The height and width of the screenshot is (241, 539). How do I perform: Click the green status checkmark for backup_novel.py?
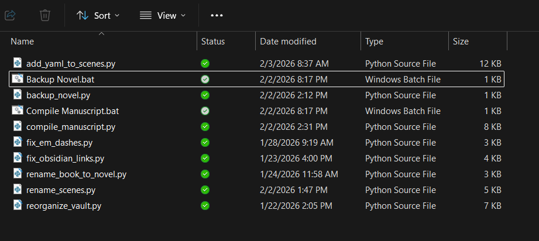tap(205, 95)
